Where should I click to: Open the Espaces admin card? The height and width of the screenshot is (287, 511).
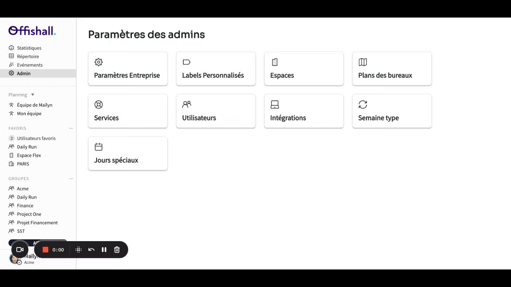(x=303, y=69)
